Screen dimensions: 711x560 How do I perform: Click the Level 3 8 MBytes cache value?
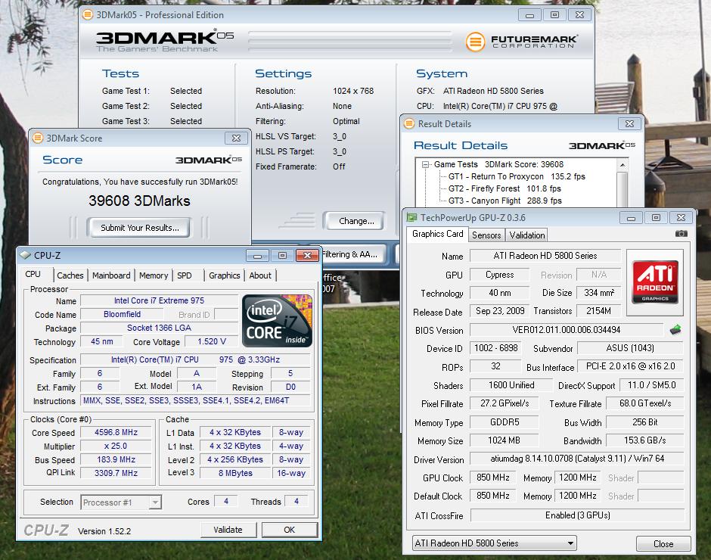click(x=235, y=473)
